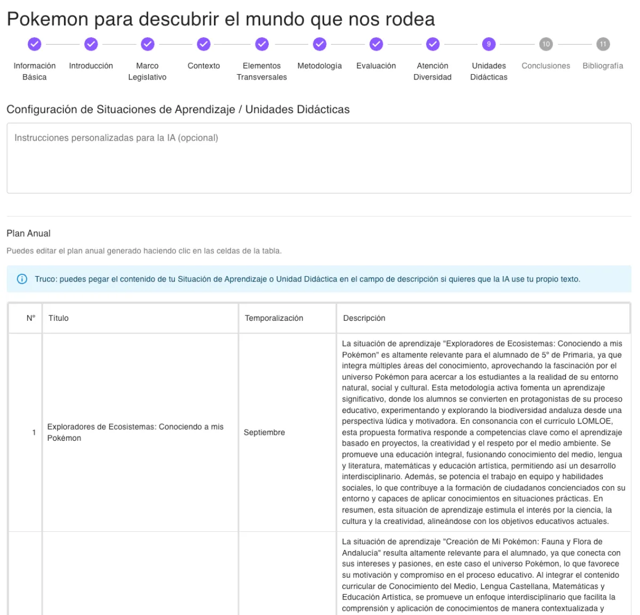Open the Bibliografía step
The width and height of the screenshot is (640, 615).
602,66
